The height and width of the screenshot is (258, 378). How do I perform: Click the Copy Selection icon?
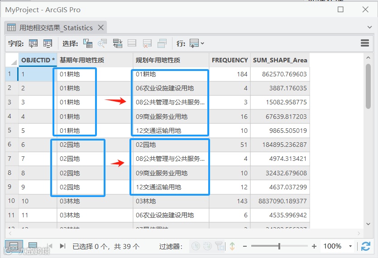(x=162, y=43)
